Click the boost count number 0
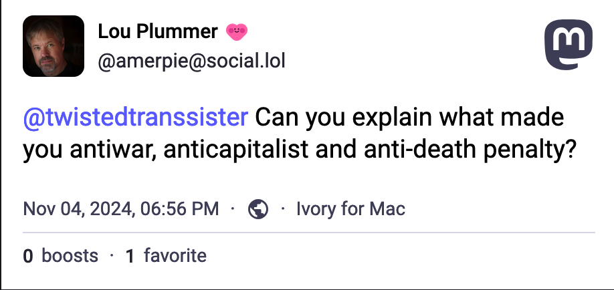 [x=28, y=255]
